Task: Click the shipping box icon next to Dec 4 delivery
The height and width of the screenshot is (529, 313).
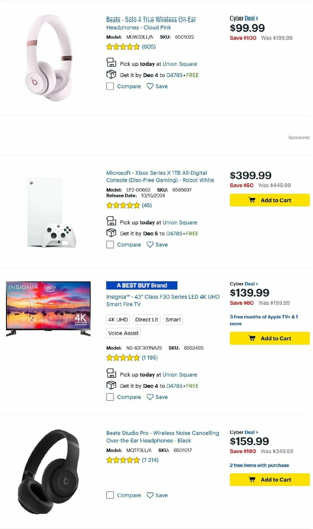Action: click(x=111, y=75)
